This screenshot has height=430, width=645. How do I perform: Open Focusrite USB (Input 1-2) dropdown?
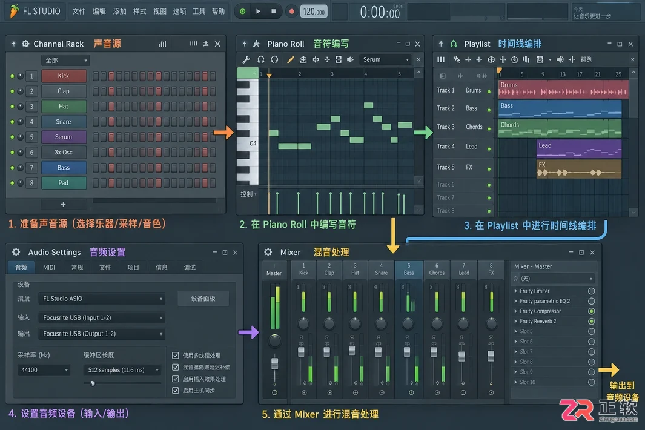[x=102, y=318]
